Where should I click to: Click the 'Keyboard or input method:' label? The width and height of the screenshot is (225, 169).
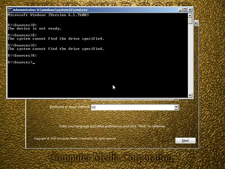[x=70, y=107]
